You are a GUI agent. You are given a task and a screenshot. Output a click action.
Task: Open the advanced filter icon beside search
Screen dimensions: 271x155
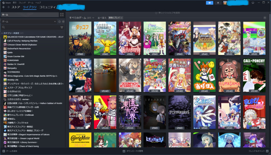click(x=62, y=27)
